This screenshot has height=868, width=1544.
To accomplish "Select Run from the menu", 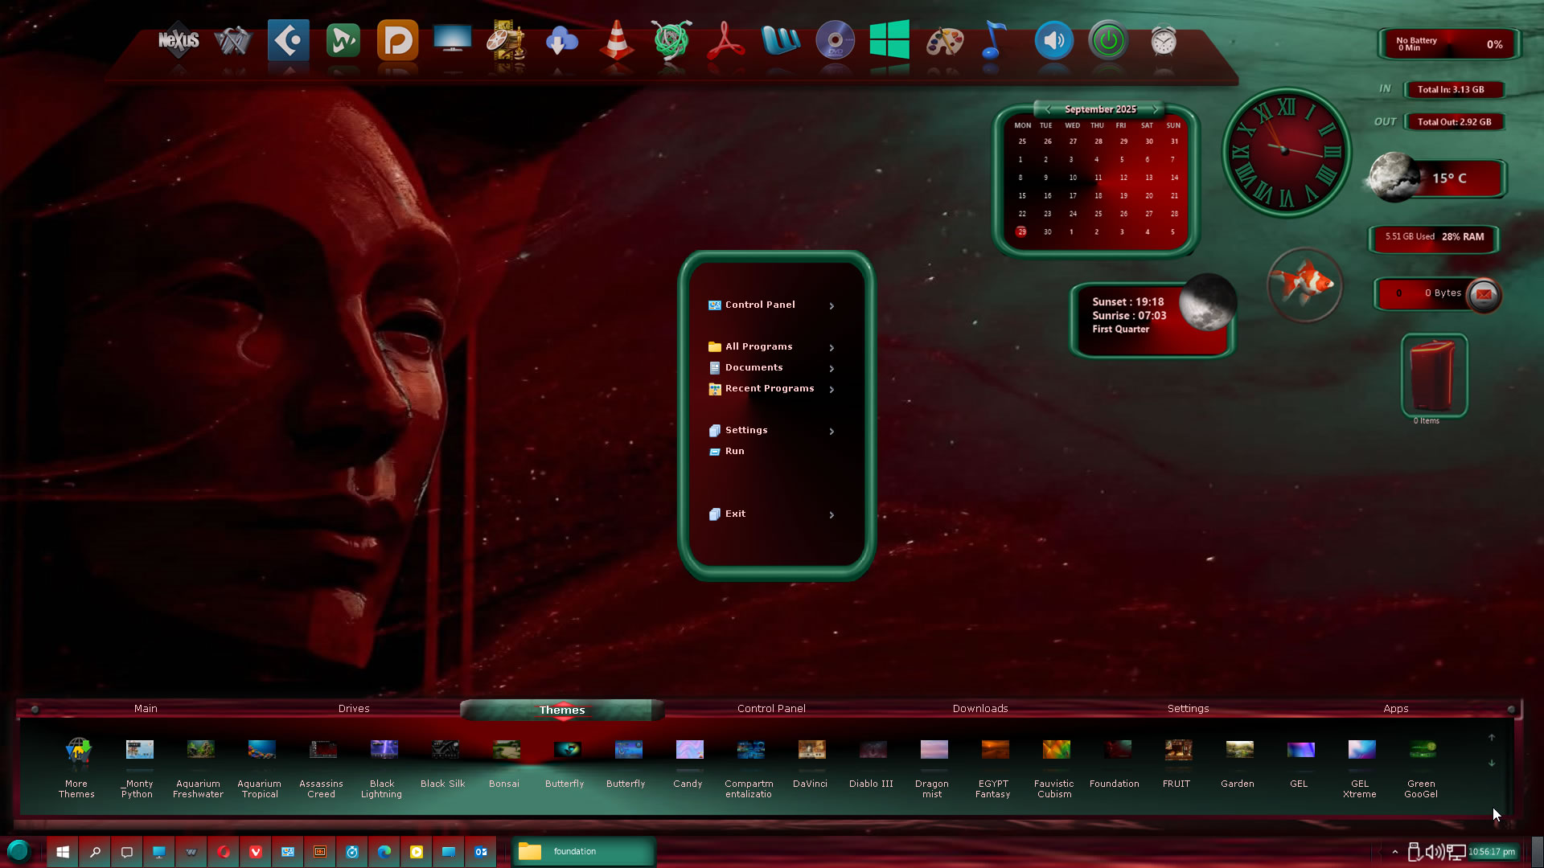I will (x=734, y=452).
